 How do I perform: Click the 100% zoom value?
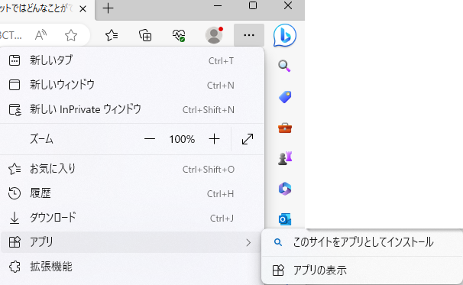(182, 139)
